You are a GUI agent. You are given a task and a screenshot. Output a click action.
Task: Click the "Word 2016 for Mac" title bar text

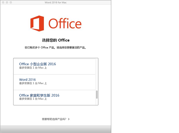(56, 2)
